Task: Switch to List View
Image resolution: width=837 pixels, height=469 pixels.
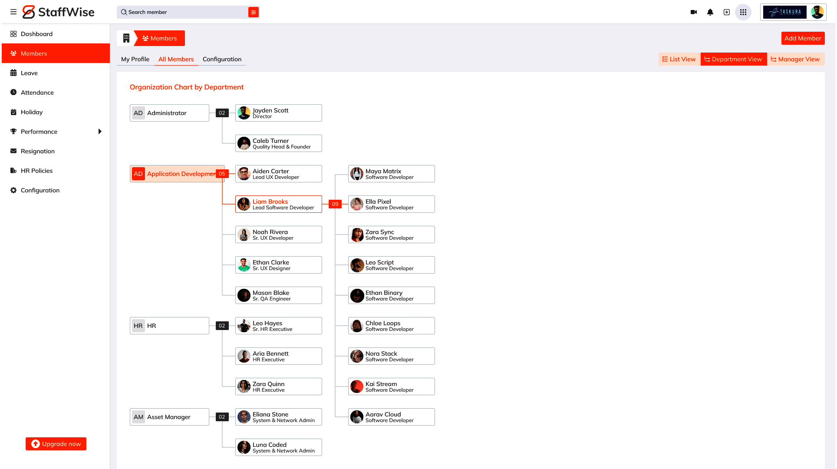Action: pyautogui.click(x=679, y=59)
